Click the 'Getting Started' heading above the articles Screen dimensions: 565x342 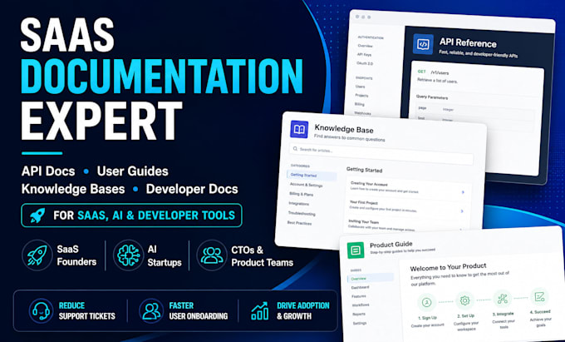[364, 170]
